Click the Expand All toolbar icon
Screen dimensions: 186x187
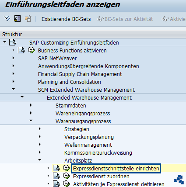tap(7, 19)
